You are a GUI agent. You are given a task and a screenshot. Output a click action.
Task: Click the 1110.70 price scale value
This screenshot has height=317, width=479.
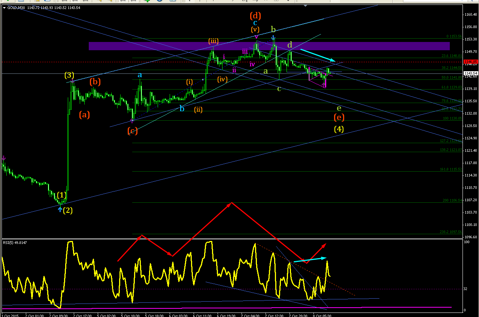pyautogui.click(x=470, y=187)
